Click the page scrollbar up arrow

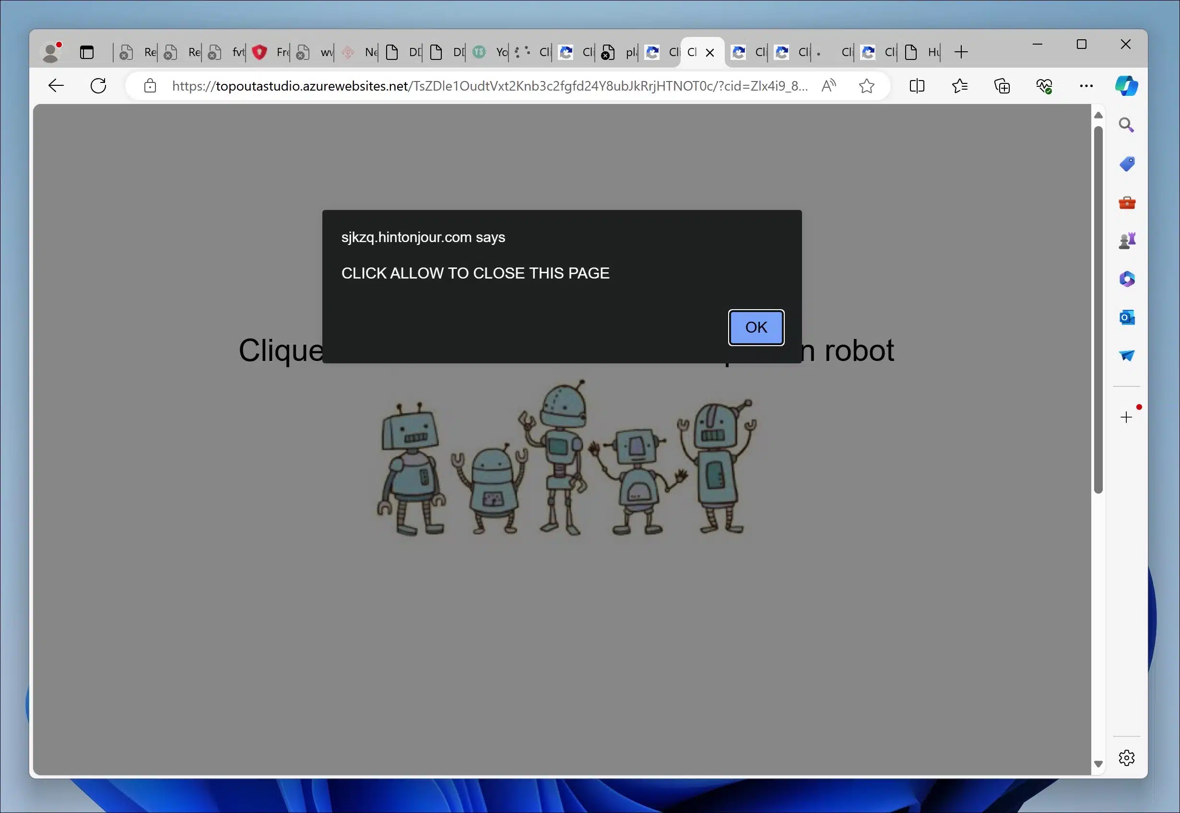1098,115
